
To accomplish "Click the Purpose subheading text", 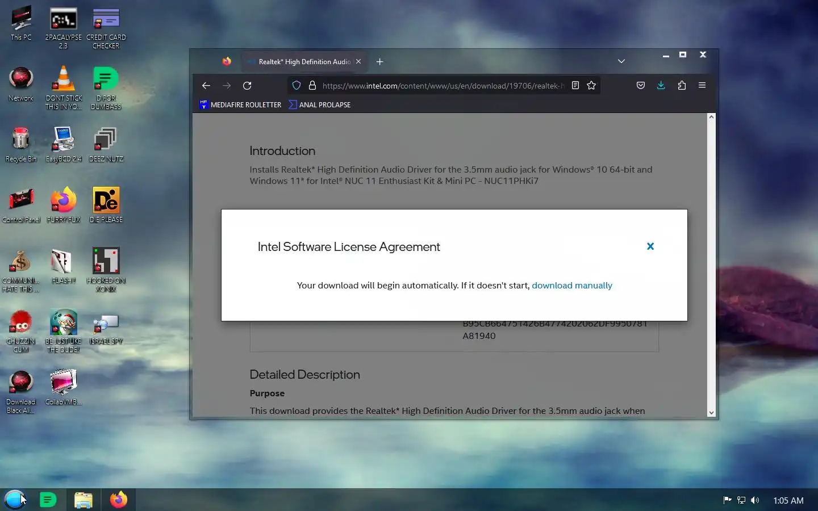I will click(267, 393).
